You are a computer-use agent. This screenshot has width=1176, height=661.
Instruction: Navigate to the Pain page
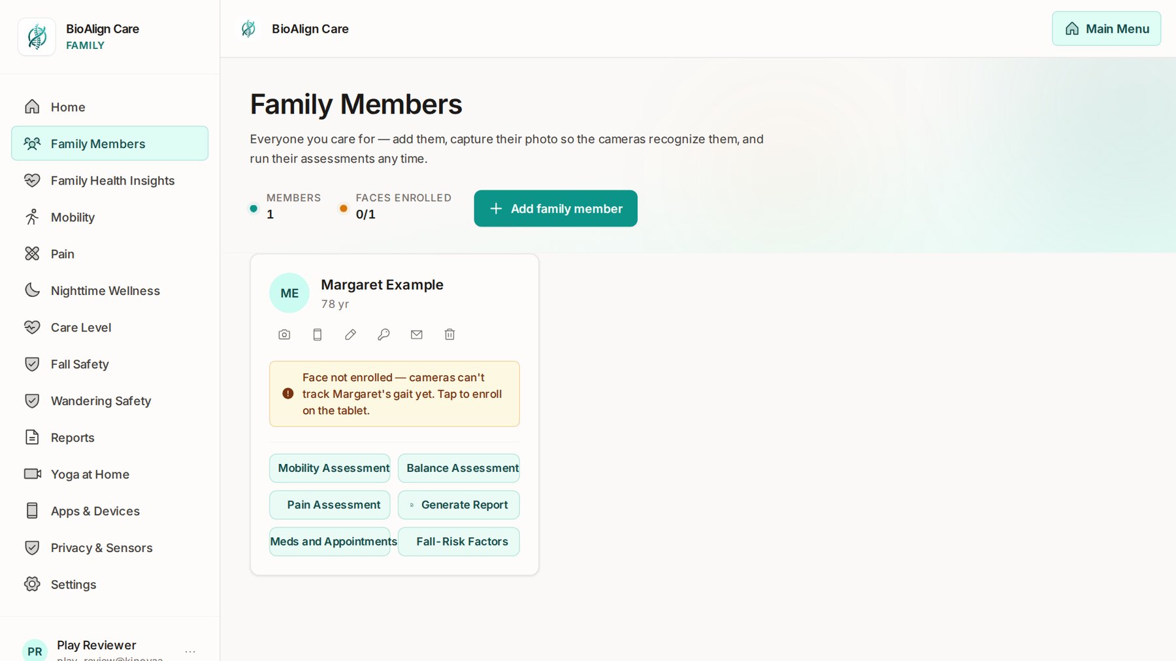pos(110,254)
